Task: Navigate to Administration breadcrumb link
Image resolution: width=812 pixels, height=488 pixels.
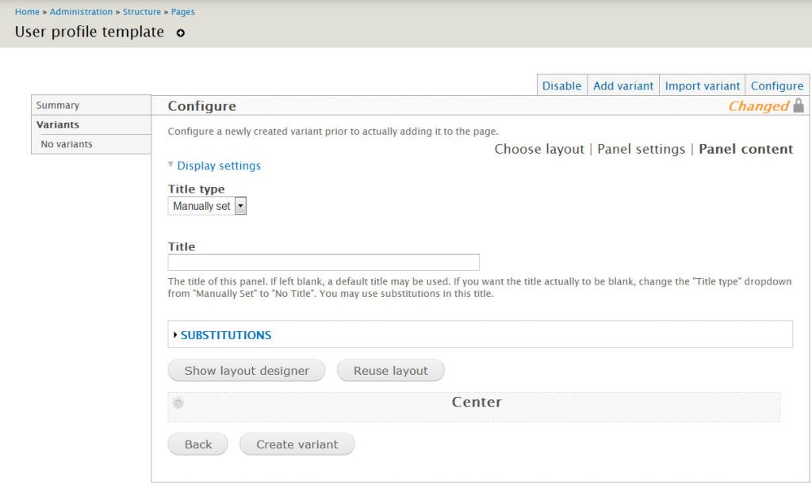Action: coord(81,12)
